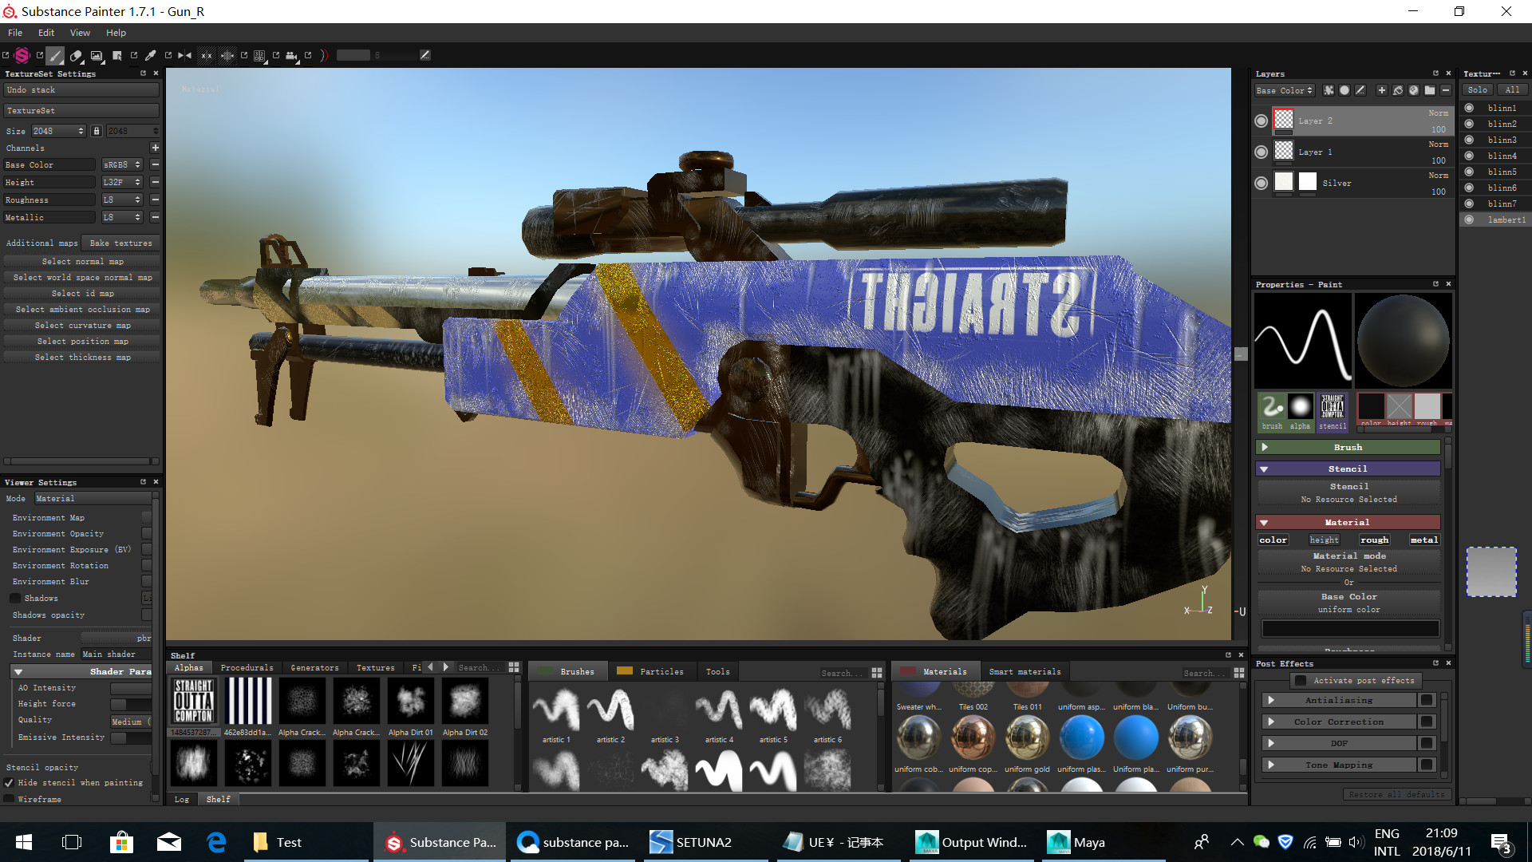The width and height of the screenshot is (1532, 862).
Task: Toggle the mirror symmetry tool
Action: [185, 56]
